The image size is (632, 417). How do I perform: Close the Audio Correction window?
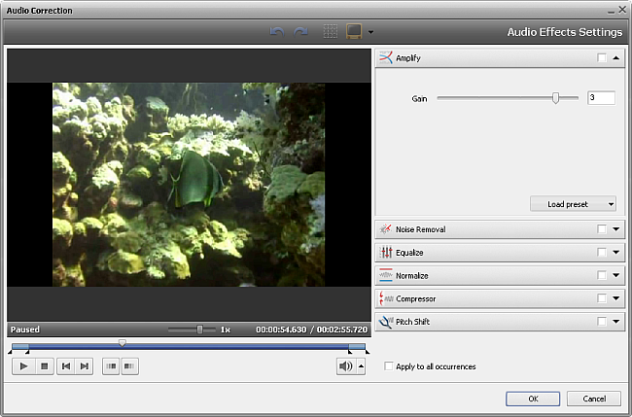click(622, 10)
